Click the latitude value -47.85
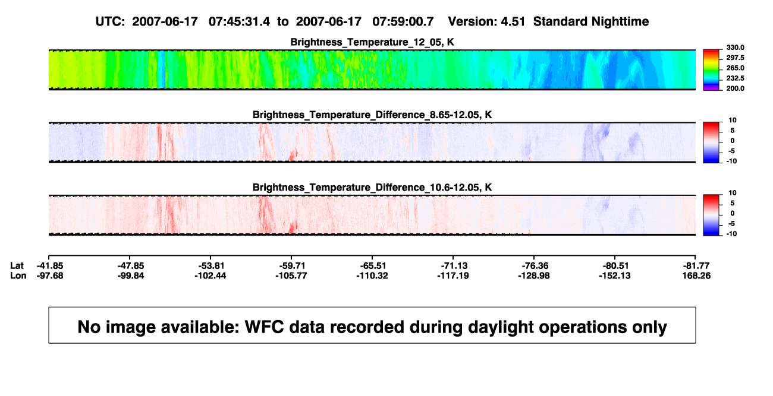 [132, 265]
